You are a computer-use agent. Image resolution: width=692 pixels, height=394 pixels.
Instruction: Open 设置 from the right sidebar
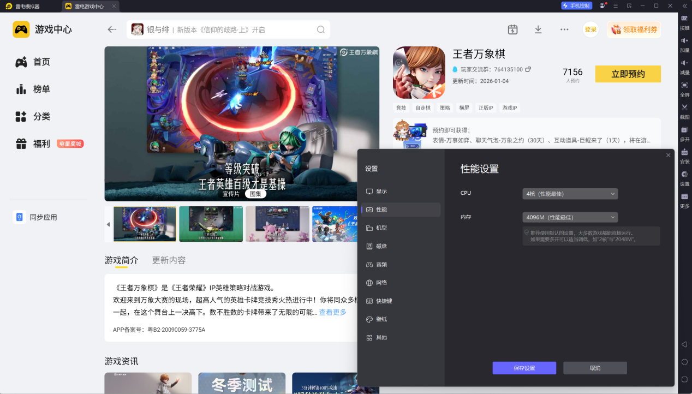tap(684, 178)
